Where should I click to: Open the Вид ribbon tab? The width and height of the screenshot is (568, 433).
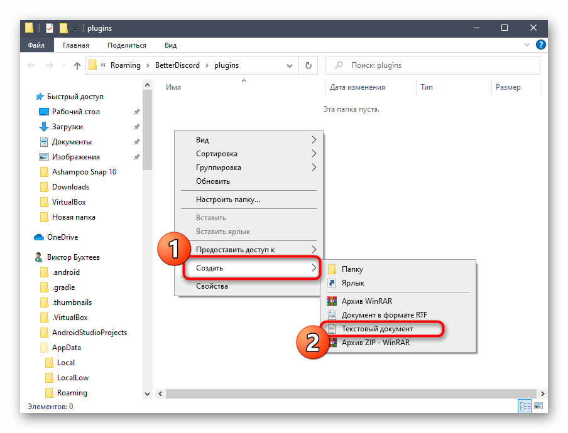(170, 45)
